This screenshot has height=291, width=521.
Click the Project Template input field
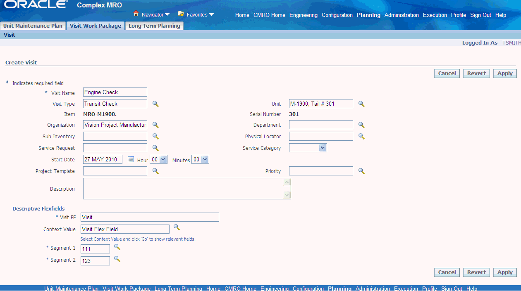(115, 171)
